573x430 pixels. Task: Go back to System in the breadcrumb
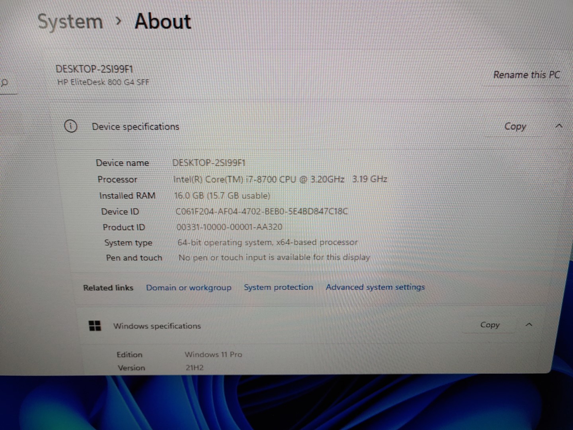[x=70, y=22]
